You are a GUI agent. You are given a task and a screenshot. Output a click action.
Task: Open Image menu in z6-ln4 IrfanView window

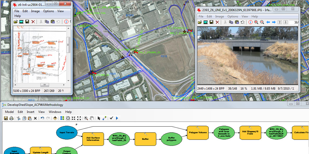click(x=35, y=11)
